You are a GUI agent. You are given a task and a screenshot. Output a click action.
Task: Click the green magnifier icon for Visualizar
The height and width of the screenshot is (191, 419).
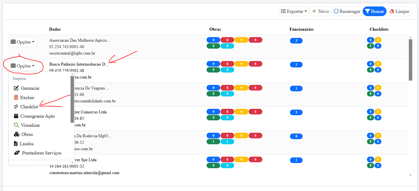pyautogui.click(x=16, y=125)
